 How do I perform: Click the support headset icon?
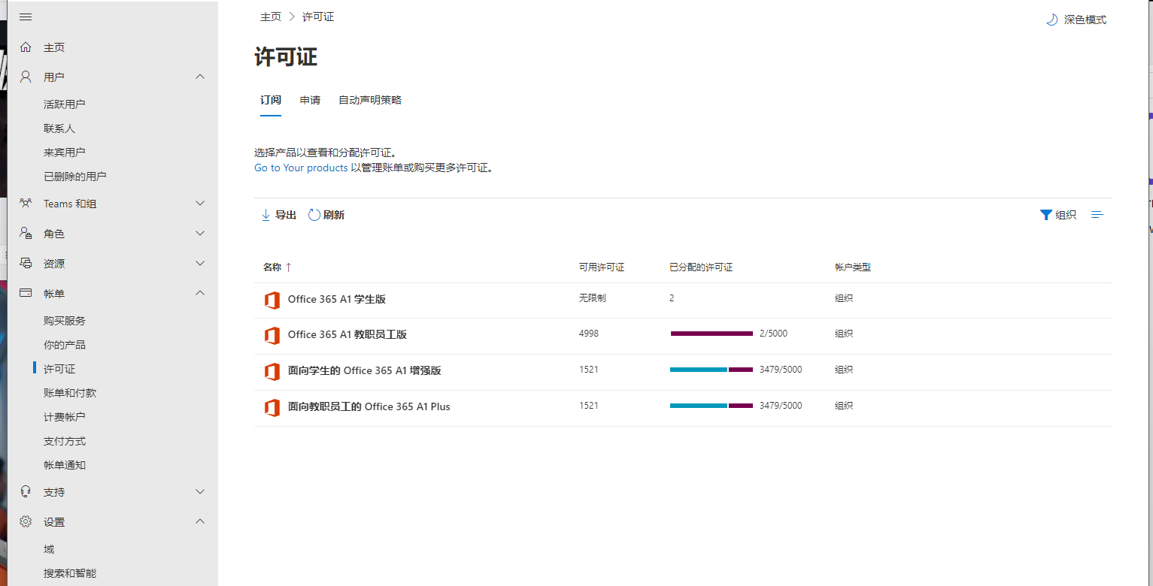tap(26, 492)
